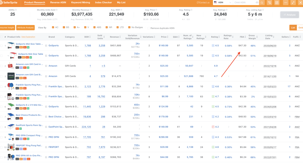Click BSR value 224,120 for EastPoint
Screen dimensions: 303x163
click(x=86, y=127)
